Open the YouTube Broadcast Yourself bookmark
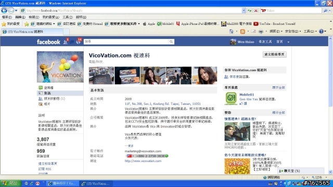333x187 pixels. (x=274, y=24)
